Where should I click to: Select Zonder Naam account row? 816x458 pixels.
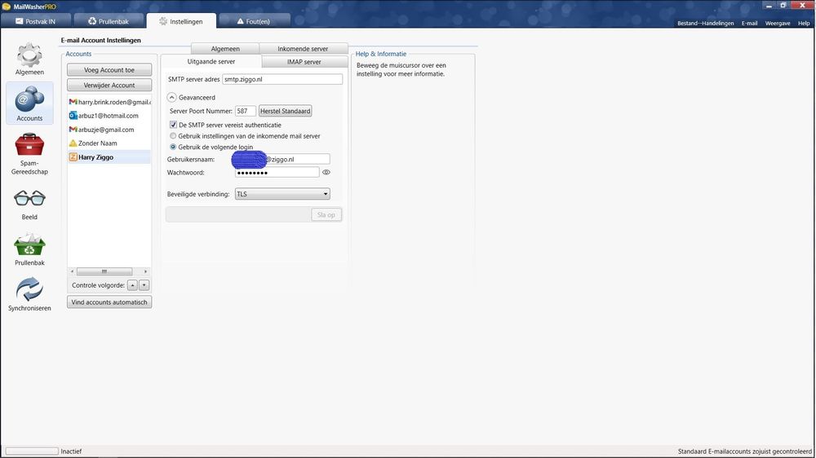[109, 143]
